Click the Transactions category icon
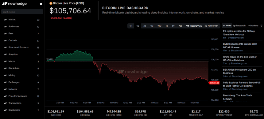The image size is (264, 119). (x=5, y=103)
